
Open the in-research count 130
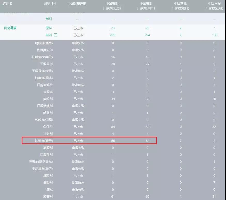tap(214, 35)
